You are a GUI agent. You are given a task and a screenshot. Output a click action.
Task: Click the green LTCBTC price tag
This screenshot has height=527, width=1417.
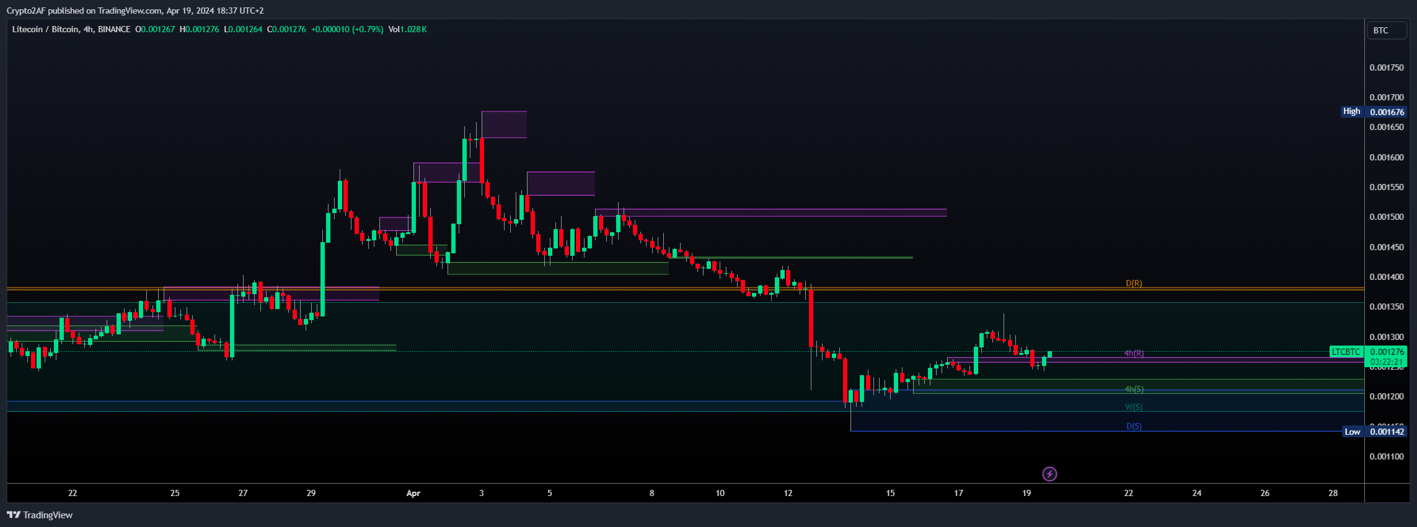pyautogui.click(x=1346, y=352)
